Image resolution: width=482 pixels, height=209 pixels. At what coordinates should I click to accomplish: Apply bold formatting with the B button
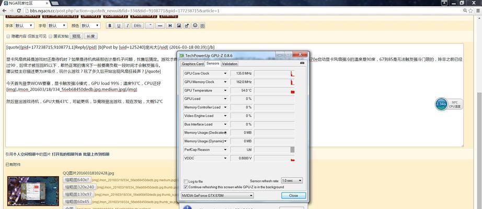110,26
